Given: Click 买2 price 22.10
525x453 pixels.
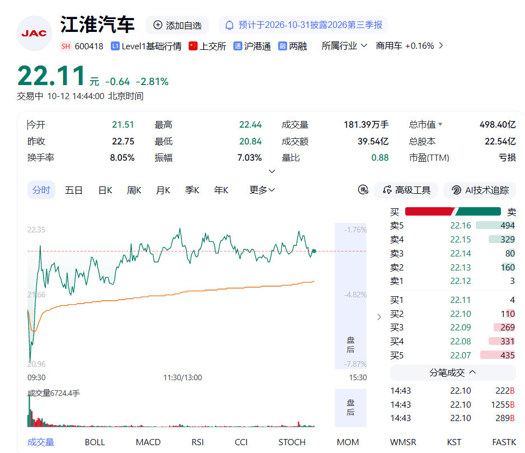Looking at the screenshot, I should [x=461, y=314].
